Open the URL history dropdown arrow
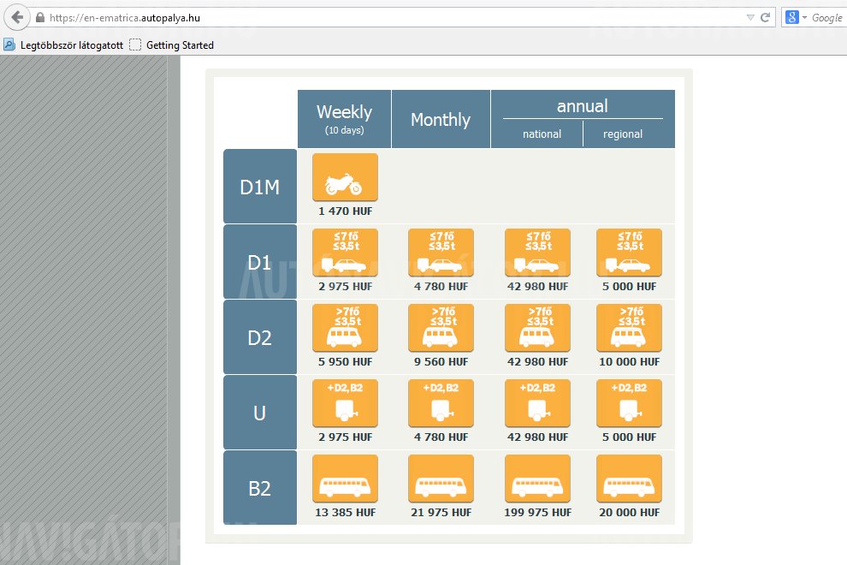 [749, 17]
